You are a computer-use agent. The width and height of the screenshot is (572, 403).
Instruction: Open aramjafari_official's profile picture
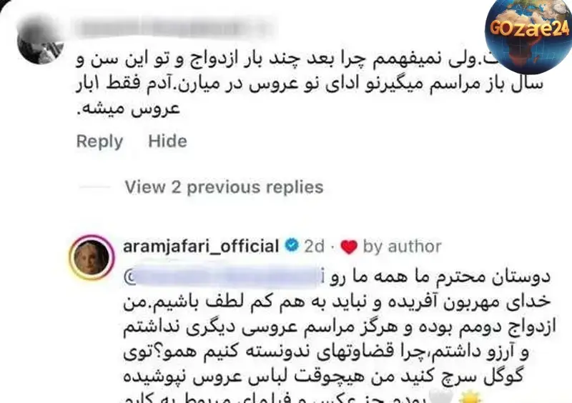(92, 257)
